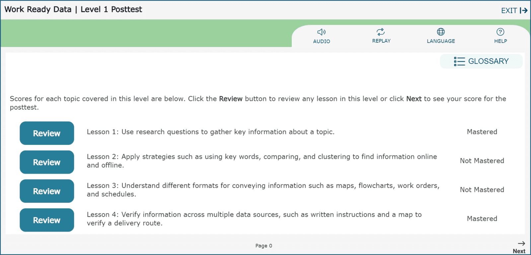Select the Lesson 3 description text
The width and height of the screenshot is (531, 255).
click(x=263, y=190)
